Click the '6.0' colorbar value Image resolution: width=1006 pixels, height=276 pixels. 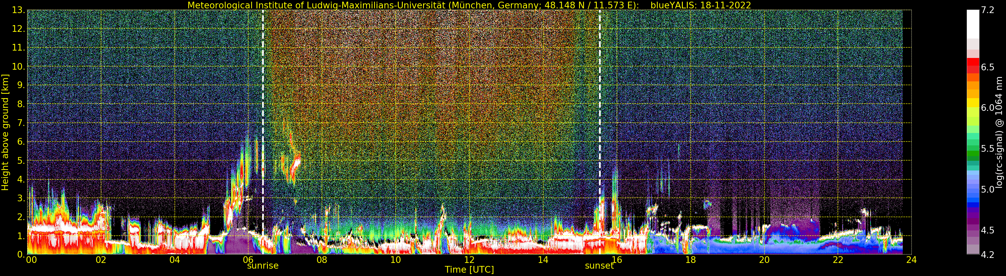point(988,108)
